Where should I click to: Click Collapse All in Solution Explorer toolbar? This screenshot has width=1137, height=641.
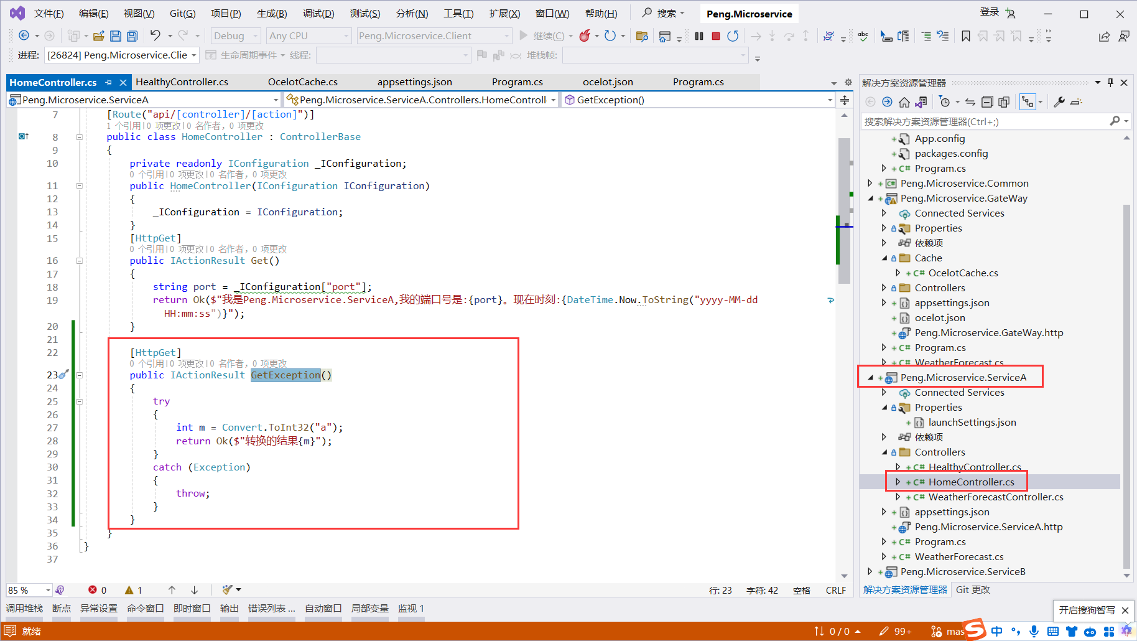click(987, 102)
